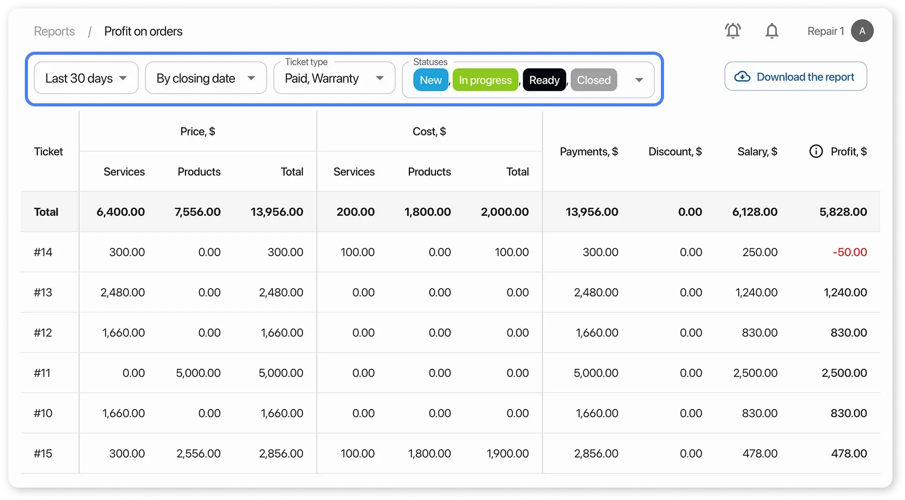Click the green In progress status tag

[485, 80]
